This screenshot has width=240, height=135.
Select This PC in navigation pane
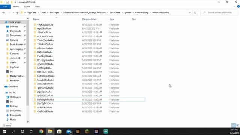click(x=12, y=93)
